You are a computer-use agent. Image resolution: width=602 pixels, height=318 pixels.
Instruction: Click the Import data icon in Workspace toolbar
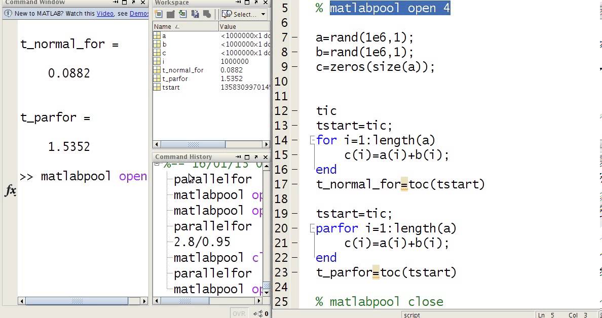183,14
